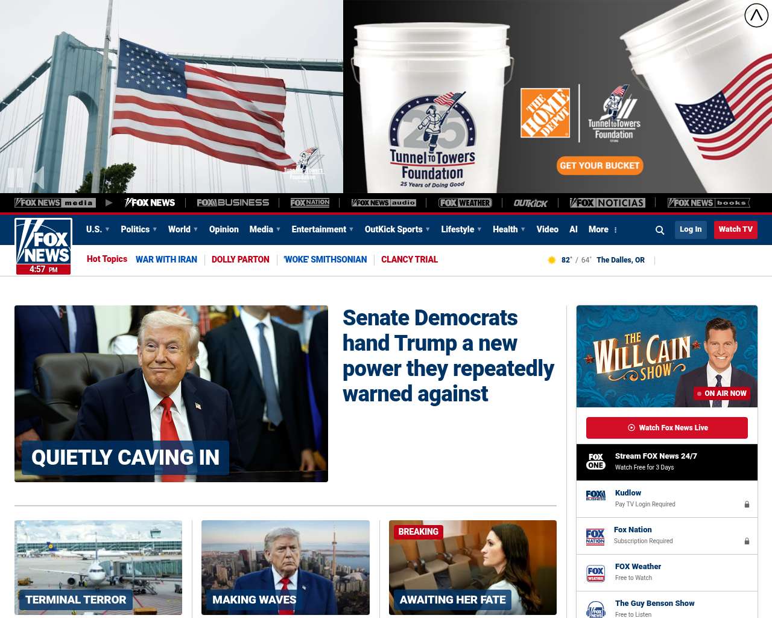Click the ad marker circle icon
Screen dimensions: 772x618
pyautogui.click(x=756, y=15)
